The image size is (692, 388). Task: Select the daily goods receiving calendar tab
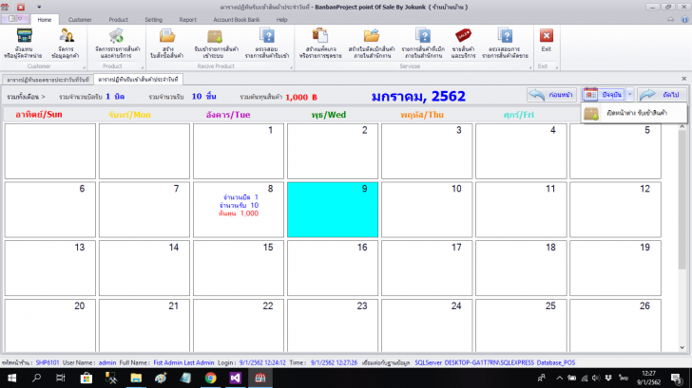pyautogui.click(x=138, y=80)
